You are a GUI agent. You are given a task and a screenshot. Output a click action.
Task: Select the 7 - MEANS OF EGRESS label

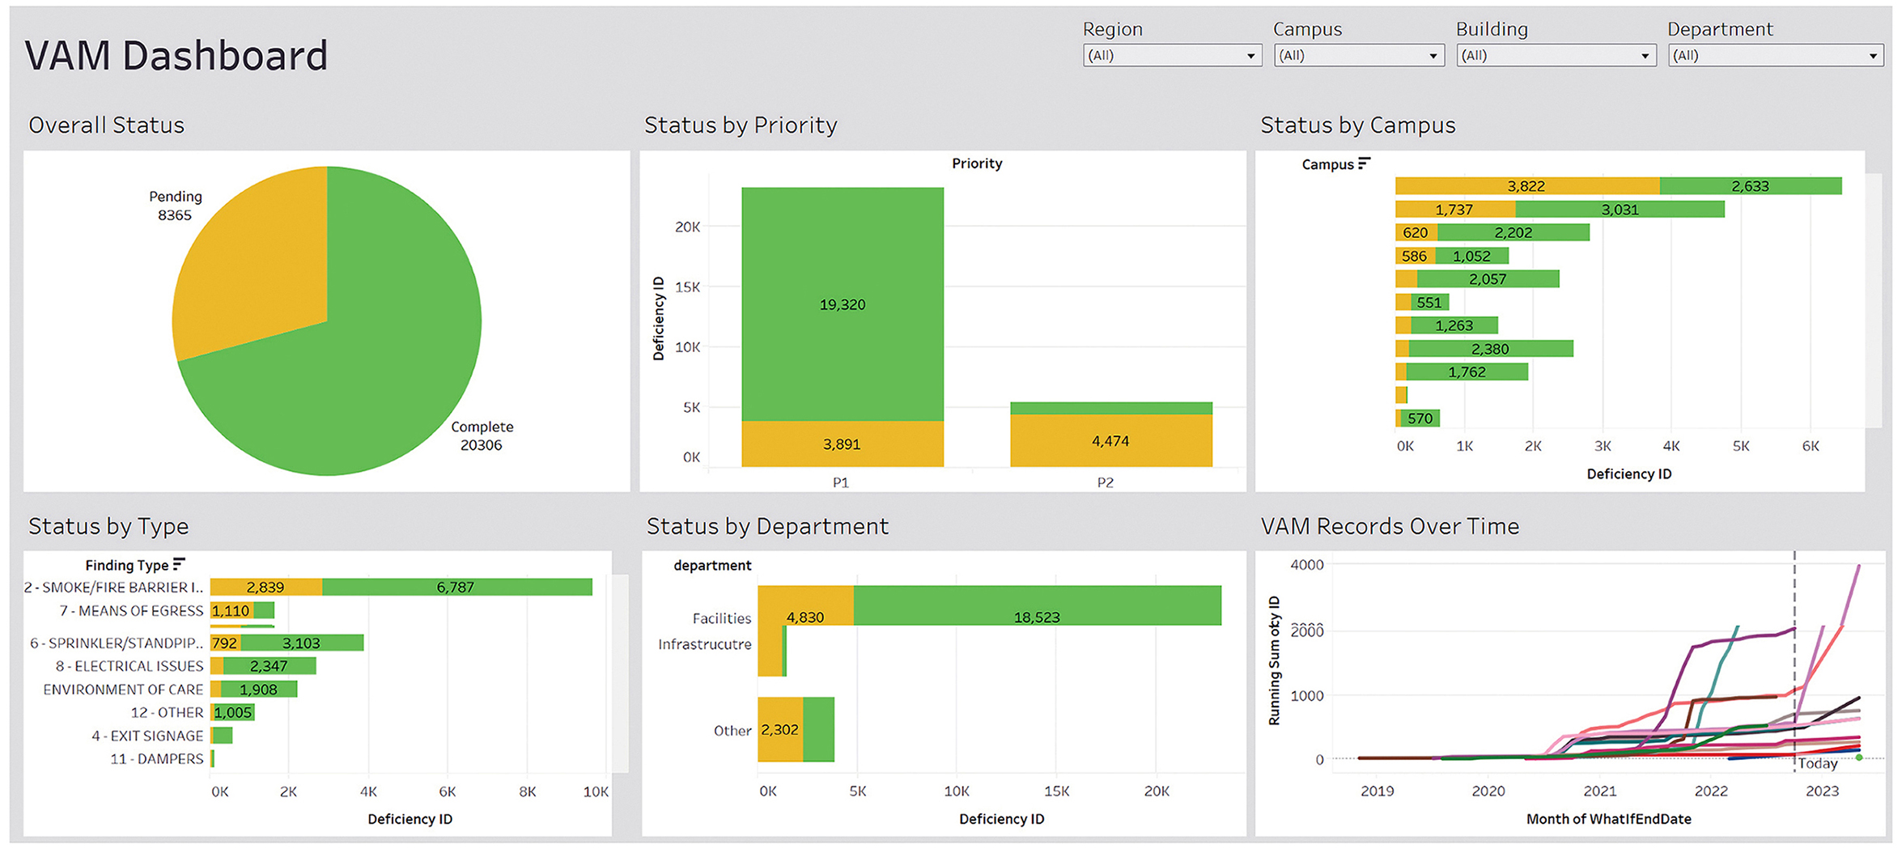[x=131, y=610]
